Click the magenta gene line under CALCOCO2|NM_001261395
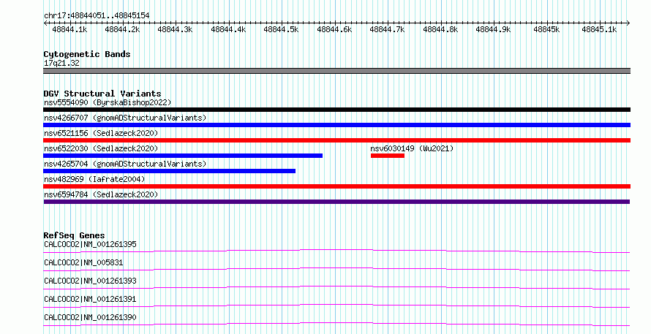This screenshot has width=651, height=334. pyautogui.click(x=336, y=250)
